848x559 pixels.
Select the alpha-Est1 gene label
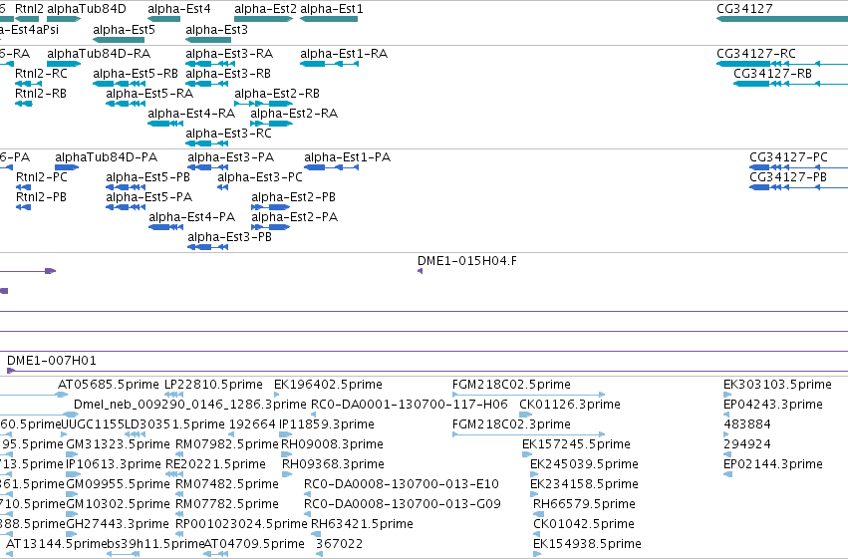(332, 9)
